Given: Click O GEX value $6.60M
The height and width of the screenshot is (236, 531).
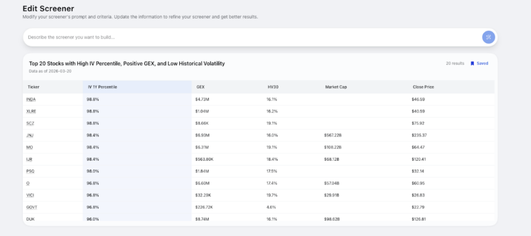Looking at the screenshot, I should click(203, 183).
